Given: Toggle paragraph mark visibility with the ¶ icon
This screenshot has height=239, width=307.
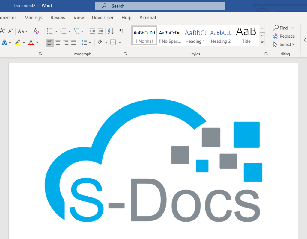Looking at the screenshot, I should click(121, 31).
